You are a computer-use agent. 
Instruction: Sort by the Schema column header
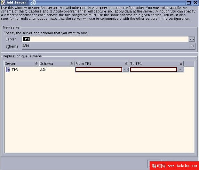56,63
